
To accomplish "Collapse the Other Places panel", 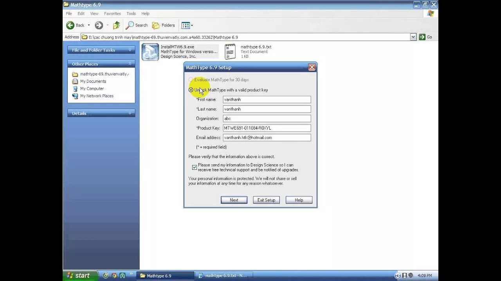I will [130, 64].
